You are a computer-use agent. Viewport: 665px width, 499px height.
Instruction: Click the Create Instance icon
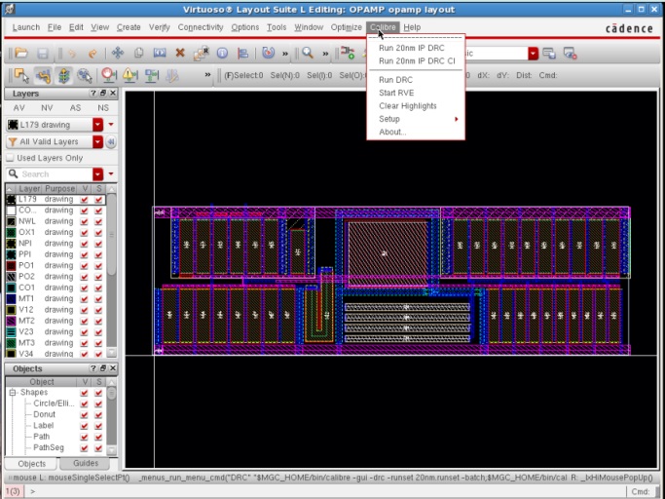tap(348, 53)
